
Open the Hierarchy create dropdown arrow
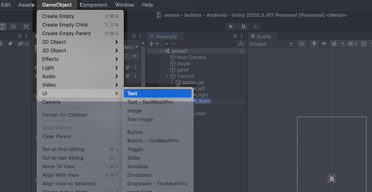pyautogui.click(x=157, y=44)
